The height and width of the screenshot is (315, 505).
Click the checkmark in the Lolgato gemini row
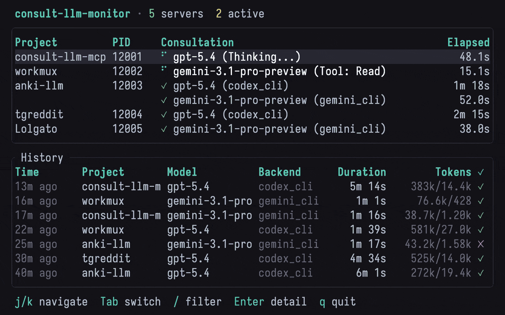pyautogui.click(x=164, y=129)
